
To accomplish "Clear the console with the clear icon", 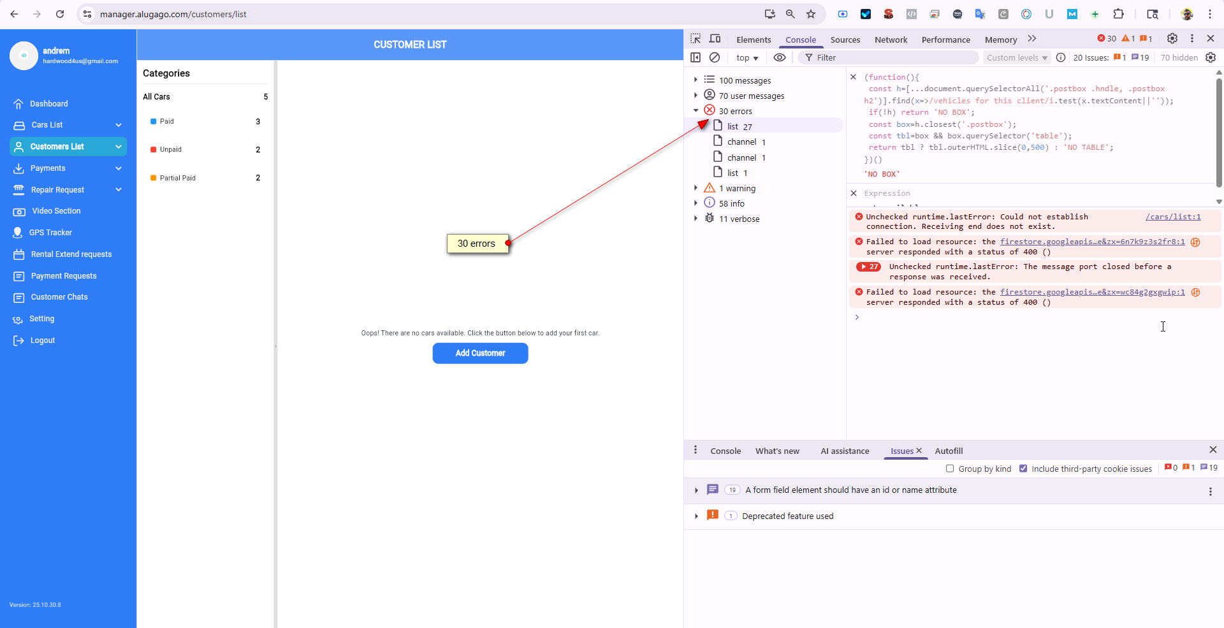I will pyautogui.click(x=715, y=57).
